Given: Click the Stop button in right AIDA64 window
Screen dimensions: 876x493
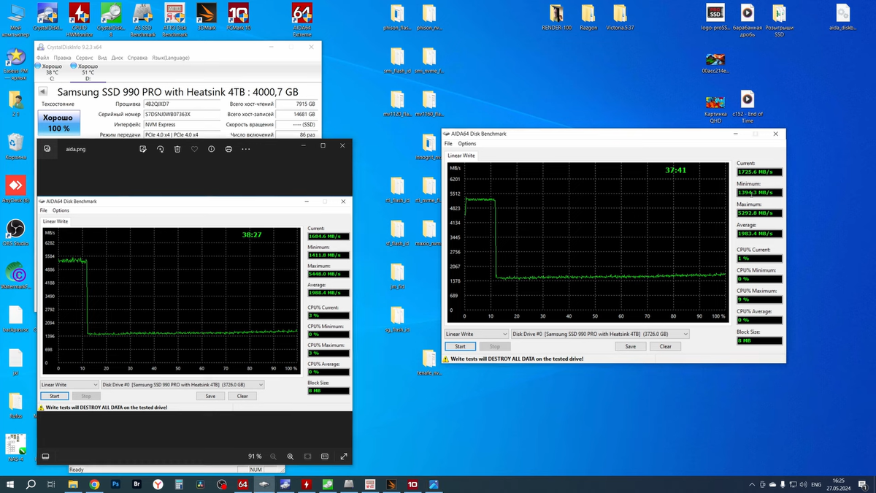Looking at the screenshot, I should [495, 346].
